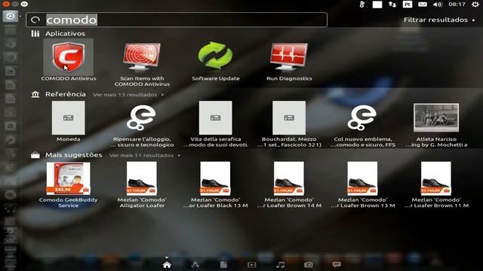The image size is (483, 271).
Task: Open Mezlan Loafer Black 13 M suggestion
Action: pos(215,185)
